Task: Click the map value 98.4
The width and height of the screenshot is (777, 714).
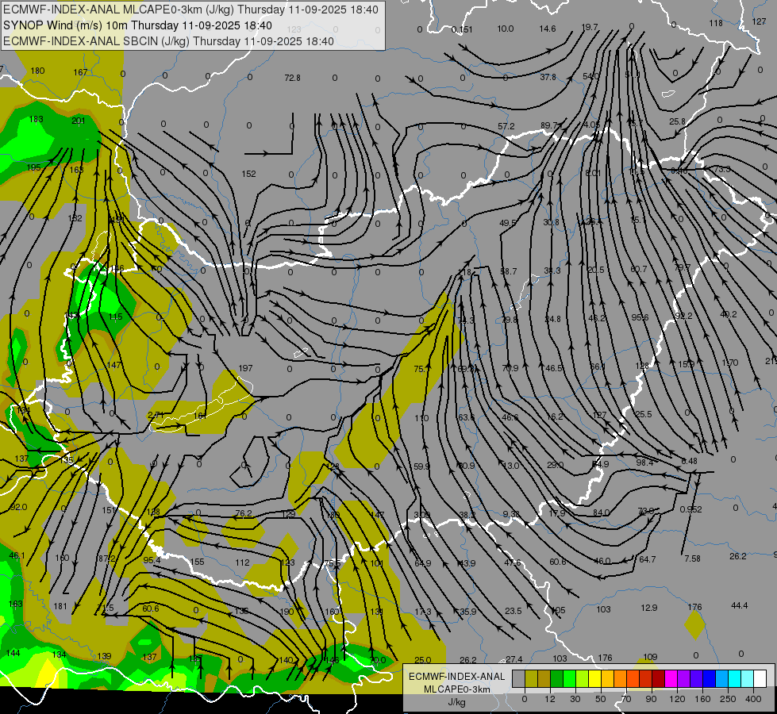Action: [644, 463]
